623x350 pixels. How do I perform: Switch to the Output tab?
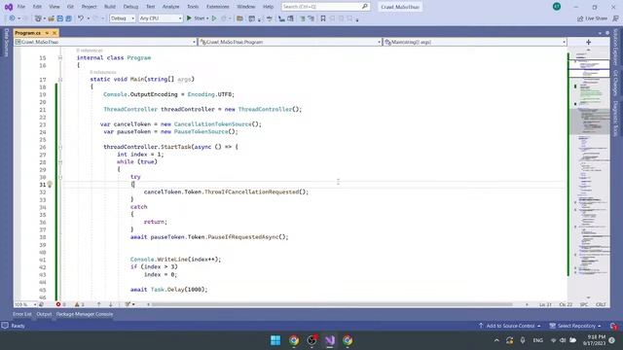pyautogui.click(x=44, y=314)
